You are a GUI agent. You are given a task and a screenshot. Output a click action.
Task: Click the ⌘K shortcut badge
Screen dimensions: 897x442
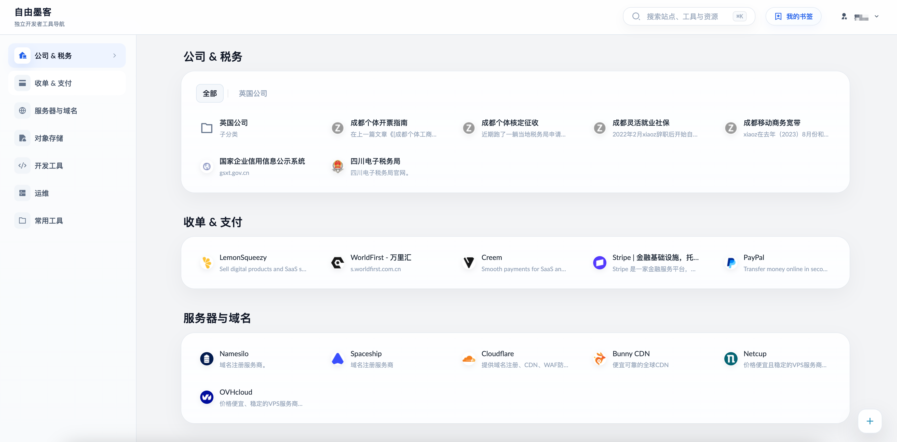pos(740,16)
